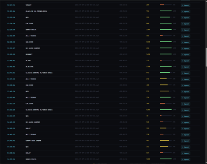Click the confidence bar of PLAZA DE LA TECNOLOGIA
This screenshot has height=164, width=207.
[166, 11]
